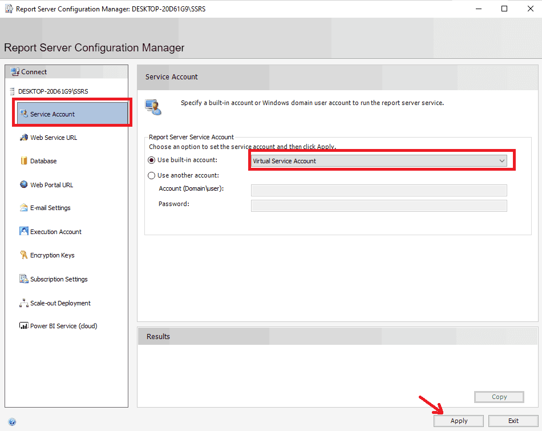Click the Scale-out Deployment network icon
The image size is (542, 431).
tap(24, 303)
